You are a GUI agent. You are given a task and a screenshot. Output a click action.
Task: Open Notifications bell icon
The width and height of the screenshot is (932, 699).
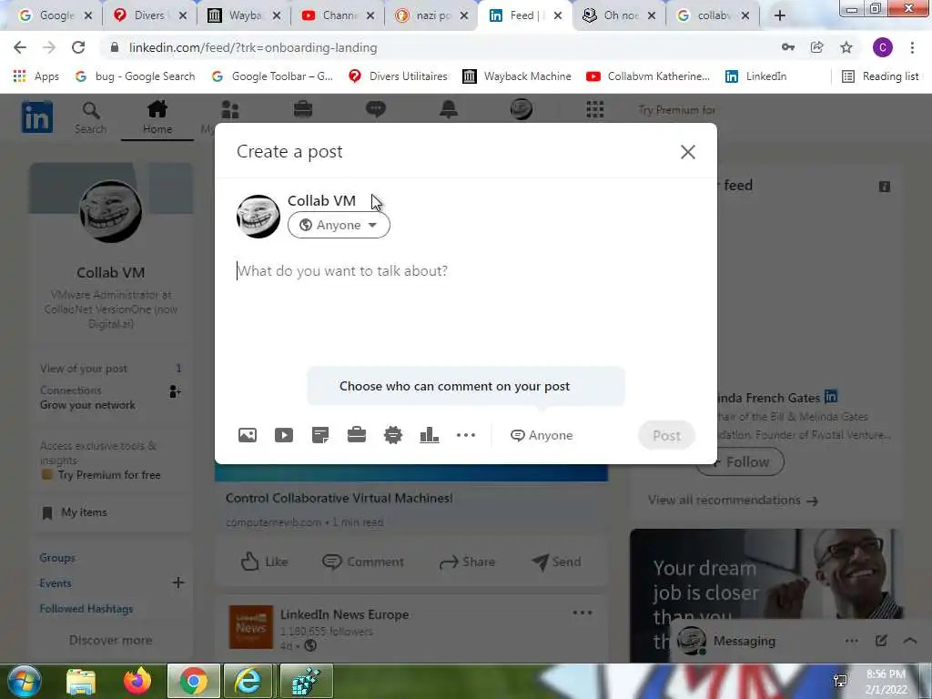448,109
